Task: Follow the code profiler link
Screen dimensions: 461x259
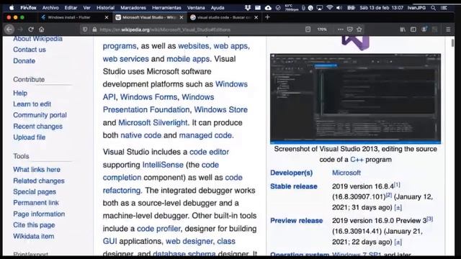Action: [x=158, y=229]
